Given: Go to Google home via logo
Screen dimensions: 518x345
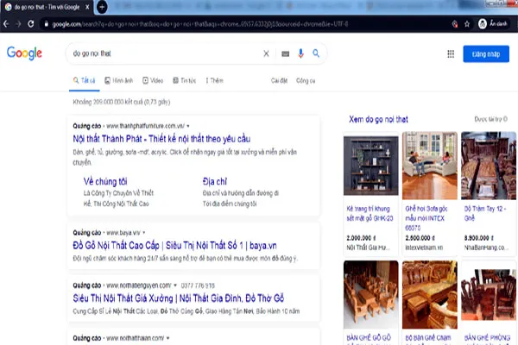Looking at the screenshot, I should point(24,53).
